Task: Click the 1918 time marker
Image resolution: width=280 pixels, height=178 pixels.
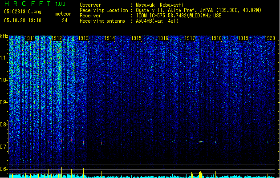Action: tap(216, 38)
